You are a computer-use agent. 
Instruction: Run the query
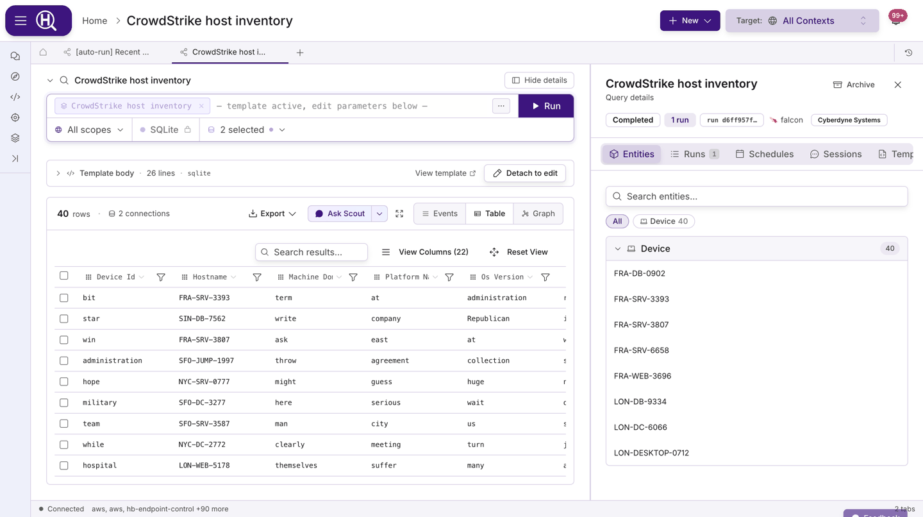[x=546, y=106]
